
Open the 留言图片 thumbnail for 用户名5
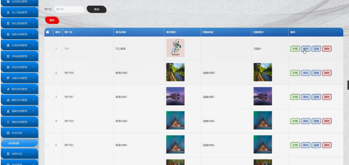pyautogui.click(x=175, y=144)
